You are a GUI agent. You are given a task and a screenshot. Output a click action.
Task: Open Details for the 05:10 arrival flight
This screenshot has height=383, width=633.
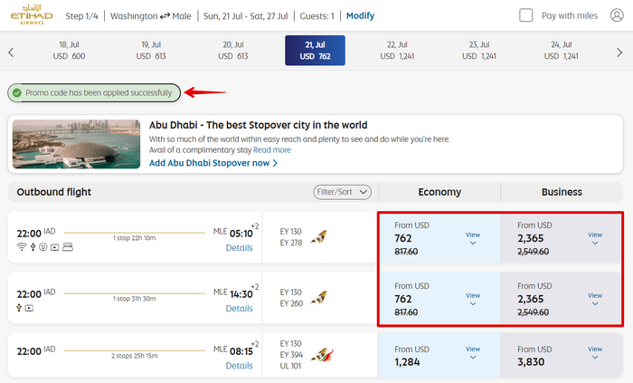(x=239, y=248)
